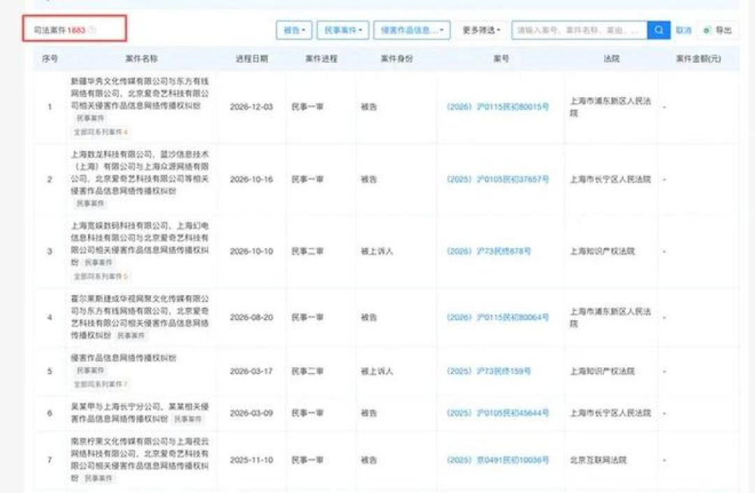Open case link 京0491民初10036号
Viewport: 755px width, 493px height.
(498, 459)
